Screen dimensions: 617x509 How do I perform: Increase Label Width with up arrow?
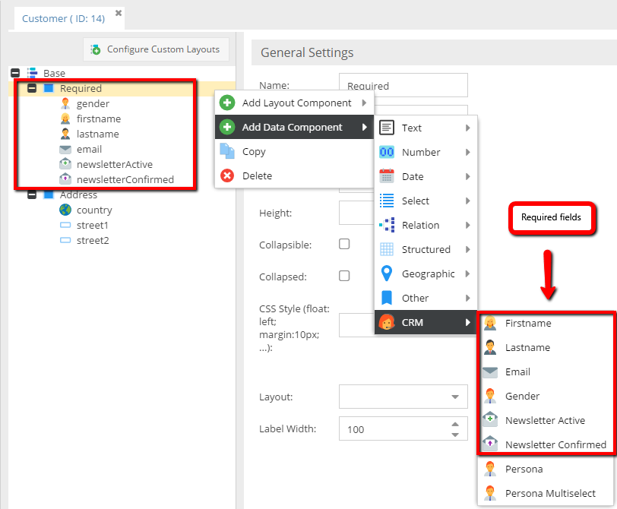(x=455, y=424)
